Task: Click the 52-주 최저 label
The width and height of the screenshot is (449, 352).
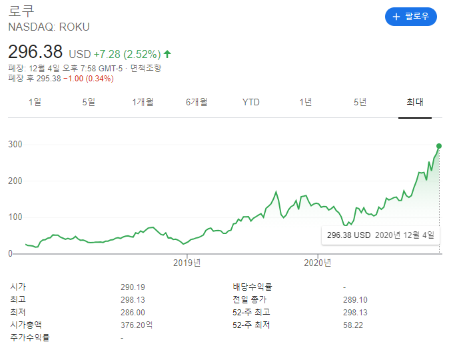Action: [x=251, y=325]
